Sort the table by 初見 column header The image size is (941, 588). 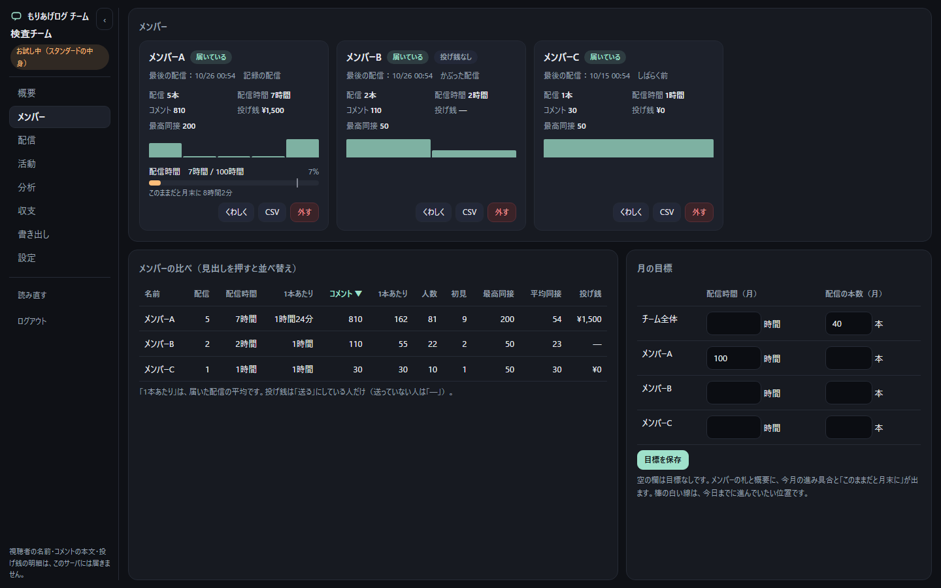(459, 294)
